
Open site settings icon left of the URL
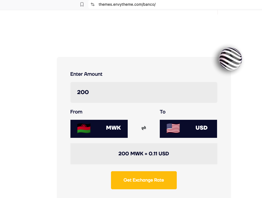tap(93, 4)
